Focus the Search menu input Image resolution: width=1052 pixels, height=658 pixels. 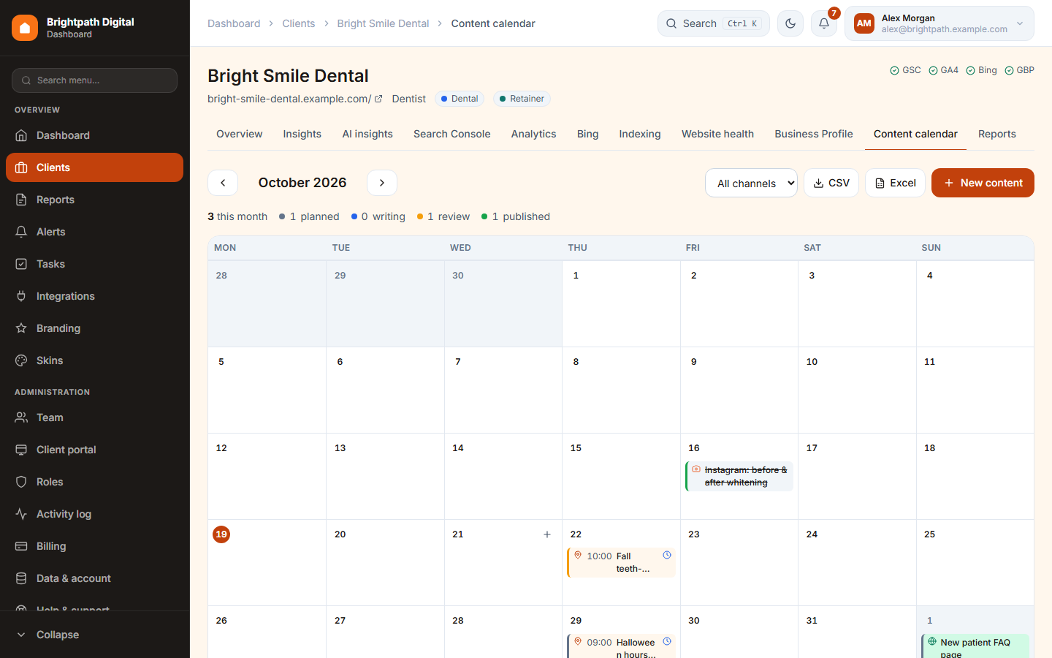[95, 80]
